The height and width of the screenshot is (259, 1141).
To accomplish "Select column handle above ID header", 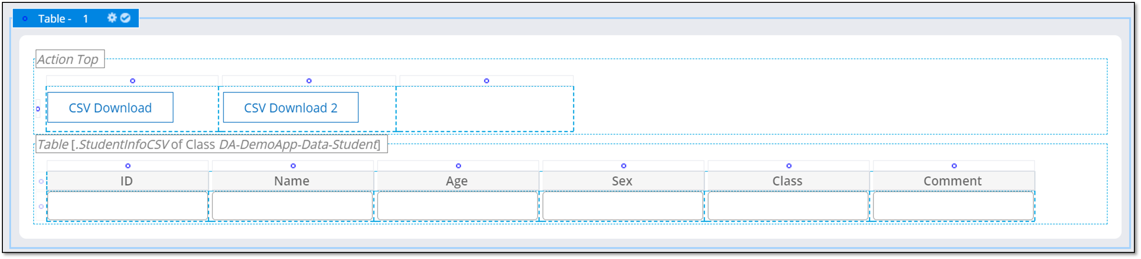I will click(128, 166).
